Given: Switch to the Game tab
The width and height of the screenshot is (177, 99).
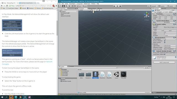Looking at the screenshot, I should tap(100, 9).
